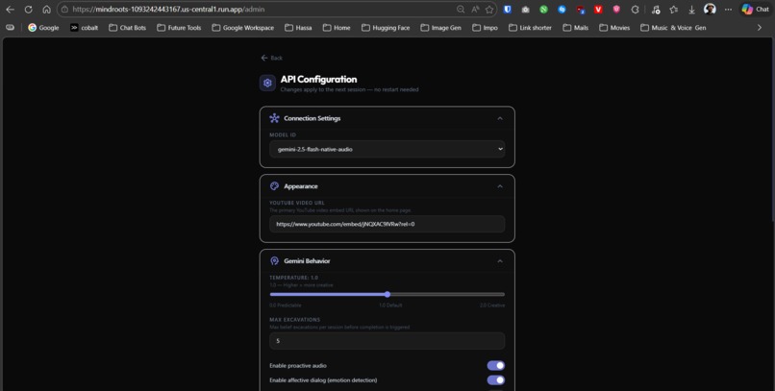Viewport: 775px width, 391px height.
Task: Open the Home bookmark folder
Action: click(337, 28)
